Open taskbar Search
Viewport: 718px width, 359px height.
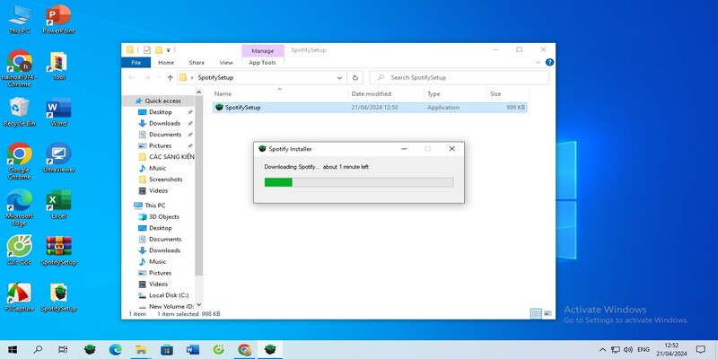coord(39,350)
